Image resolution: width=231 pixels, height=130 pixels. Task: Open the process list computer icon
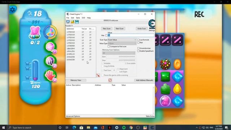point(68,22)
